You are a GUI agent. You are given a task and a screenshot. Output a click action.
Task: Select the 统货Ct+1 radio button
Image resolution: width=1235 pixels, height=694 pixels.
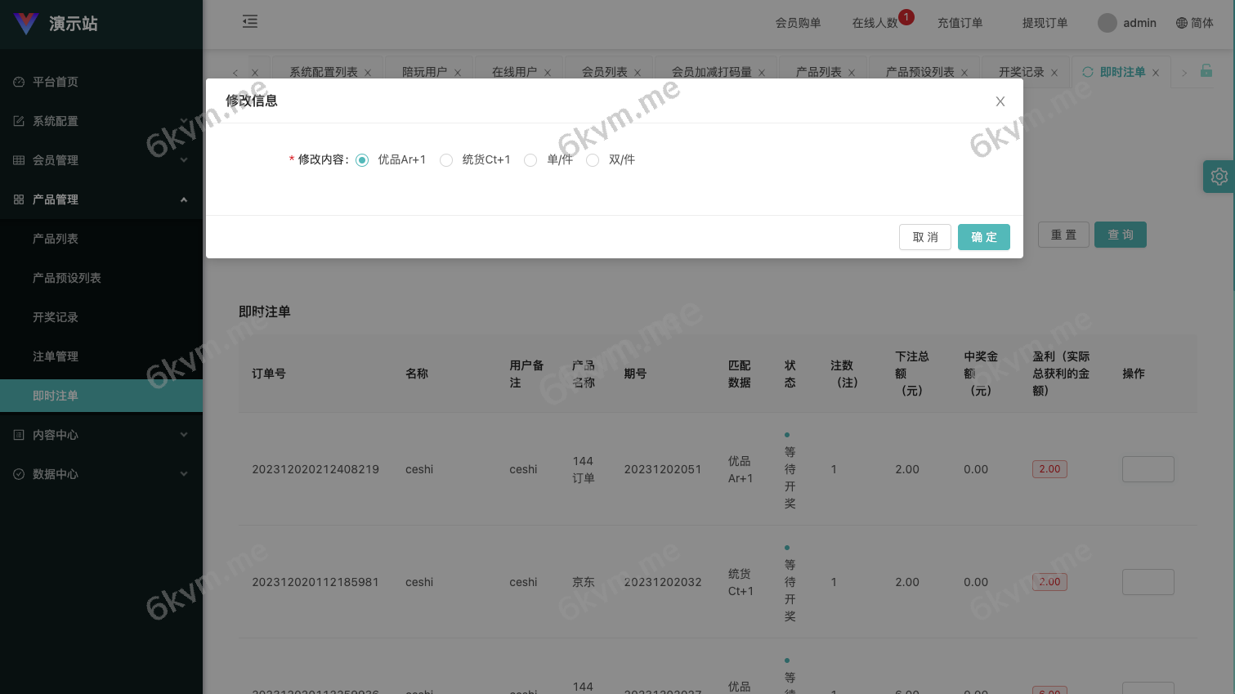446,160
